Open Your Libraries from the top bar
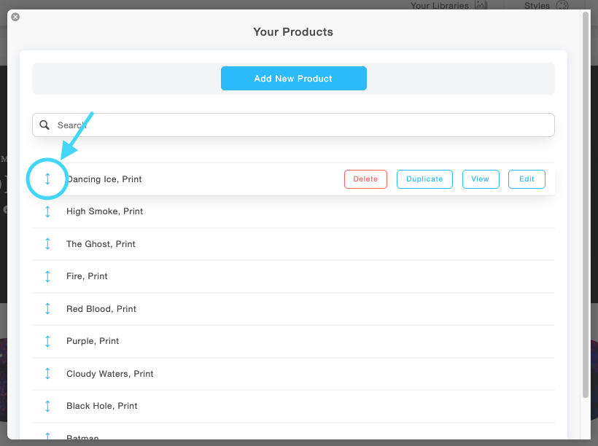This screenshot has height=446, width=598. (438, 5)
